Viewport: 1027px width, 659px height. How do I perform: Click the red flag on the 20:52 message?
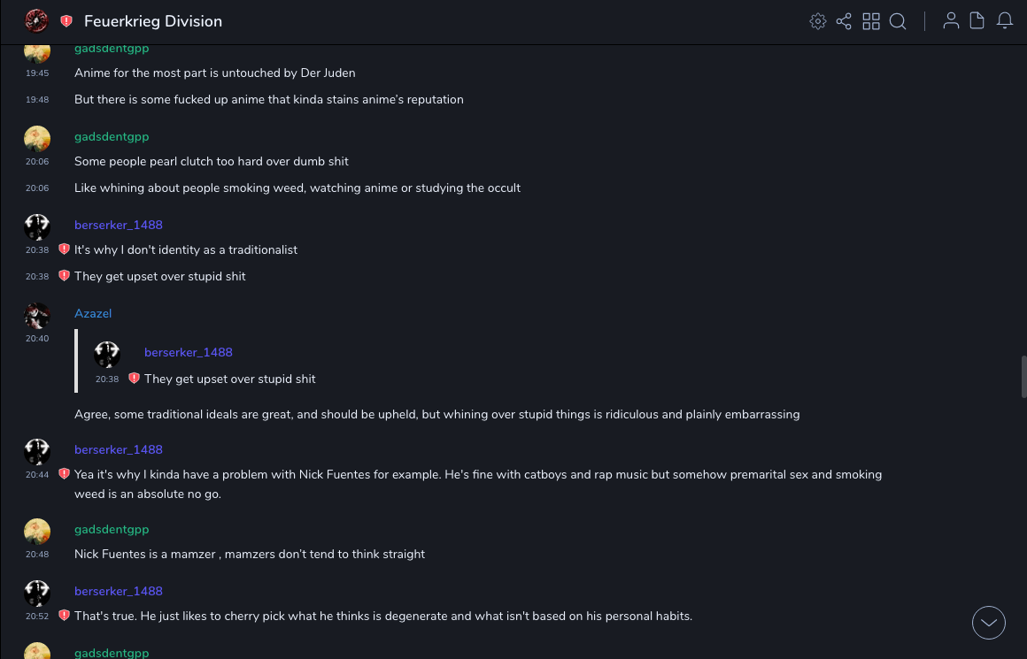click(64, 616)
